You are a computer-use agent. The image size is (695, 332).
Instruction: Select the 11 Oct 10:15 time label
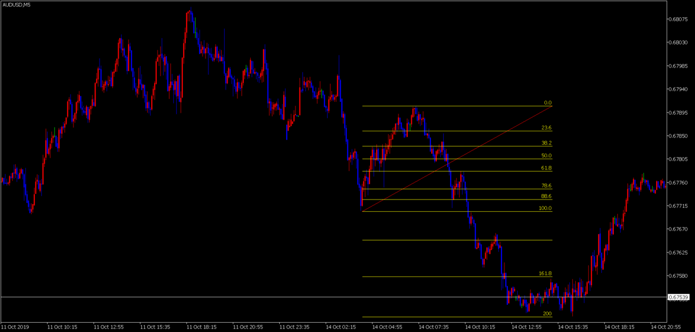pos(63,327)
